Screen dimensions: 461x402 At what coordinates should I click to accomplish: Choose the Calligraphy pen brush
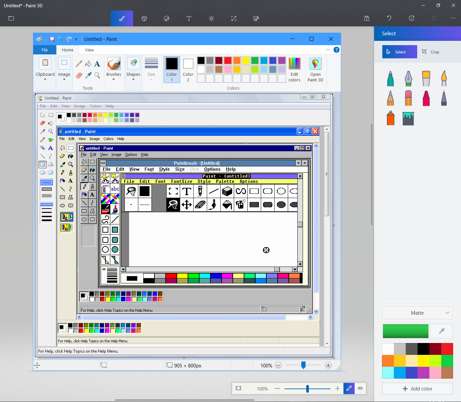click(x=408, y=78)
